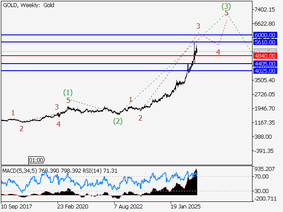
Task: Click the 10 Sep 2017 date label
Action: [x=16, y=206]
